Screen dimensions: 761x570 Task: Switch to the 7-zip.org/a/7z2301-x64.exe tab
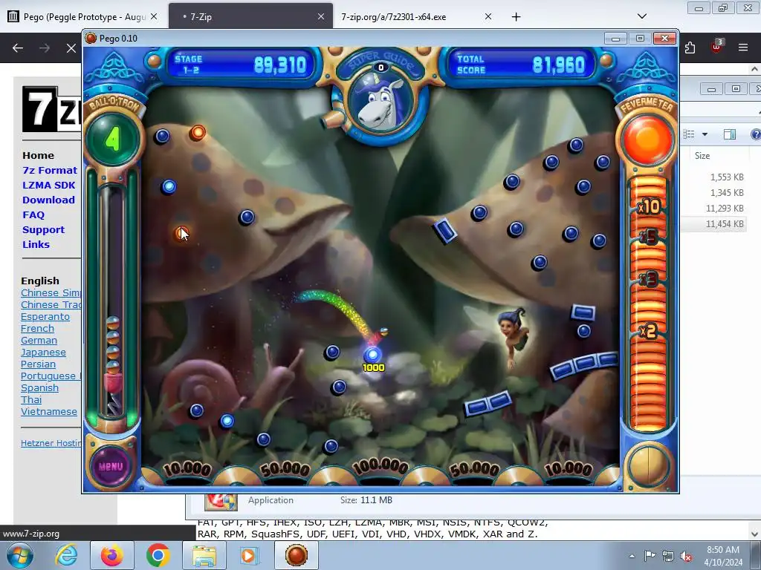click(416, 16)
